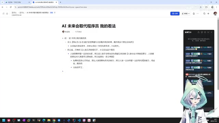219x123 pixels.
Task: Go back in browser history
Action: tap(2, 7)
